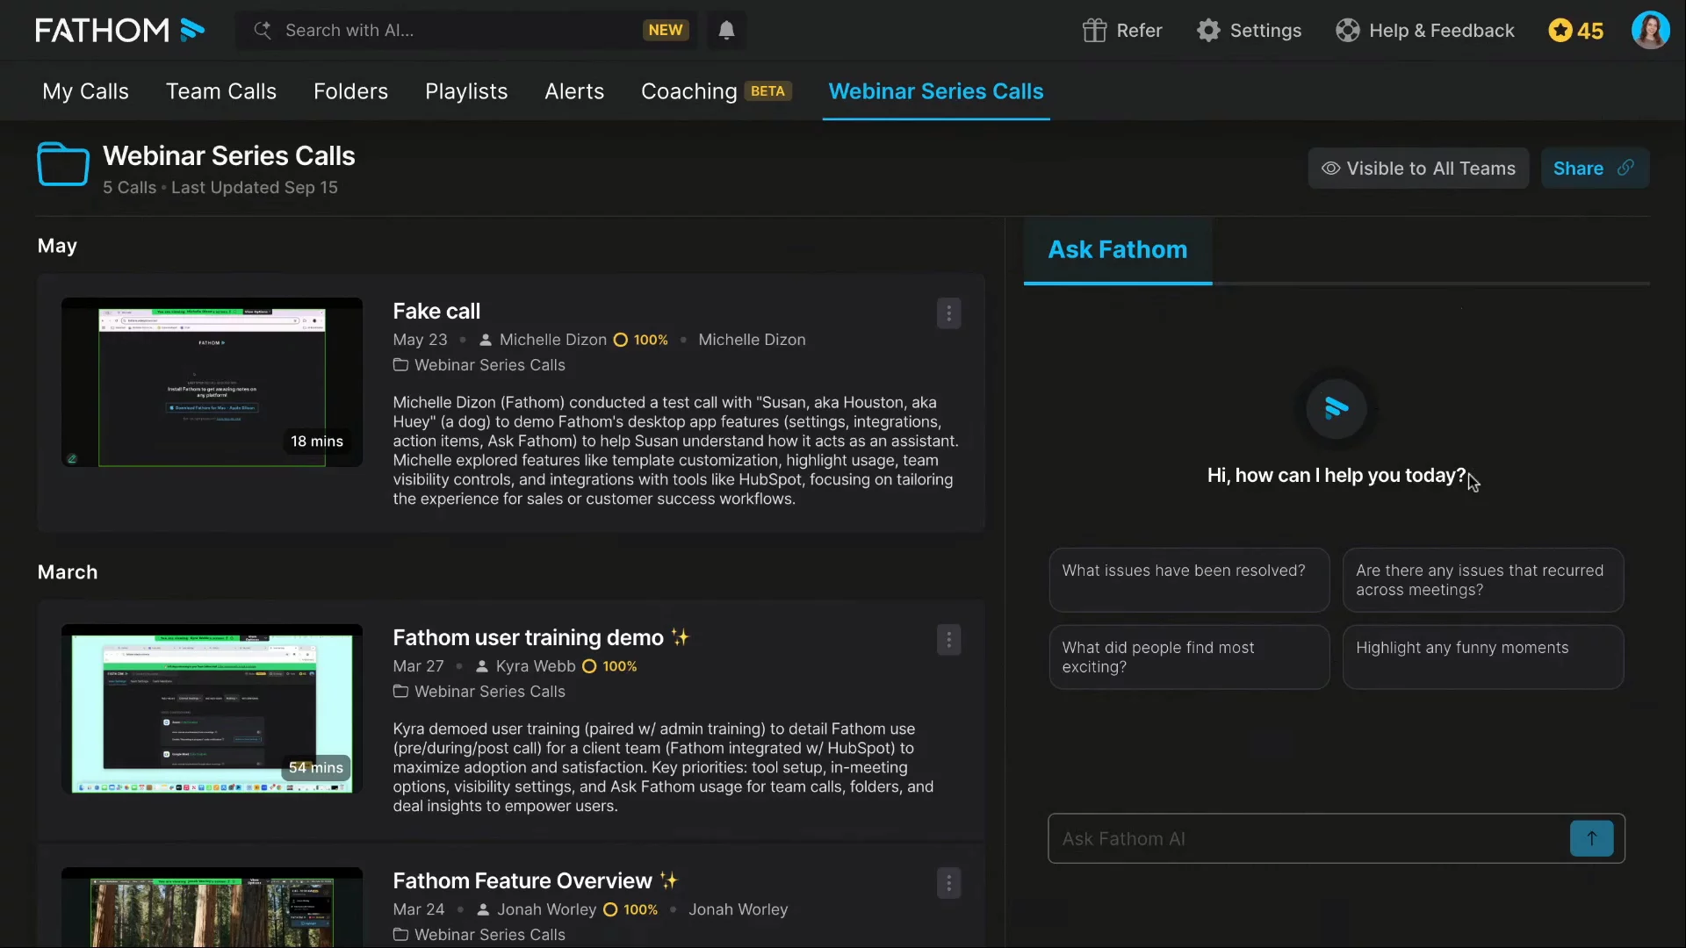Choose 'Highlight any funny moments' suggestion
This screenshot has height=948, width=1686.
coord(1482,657)
